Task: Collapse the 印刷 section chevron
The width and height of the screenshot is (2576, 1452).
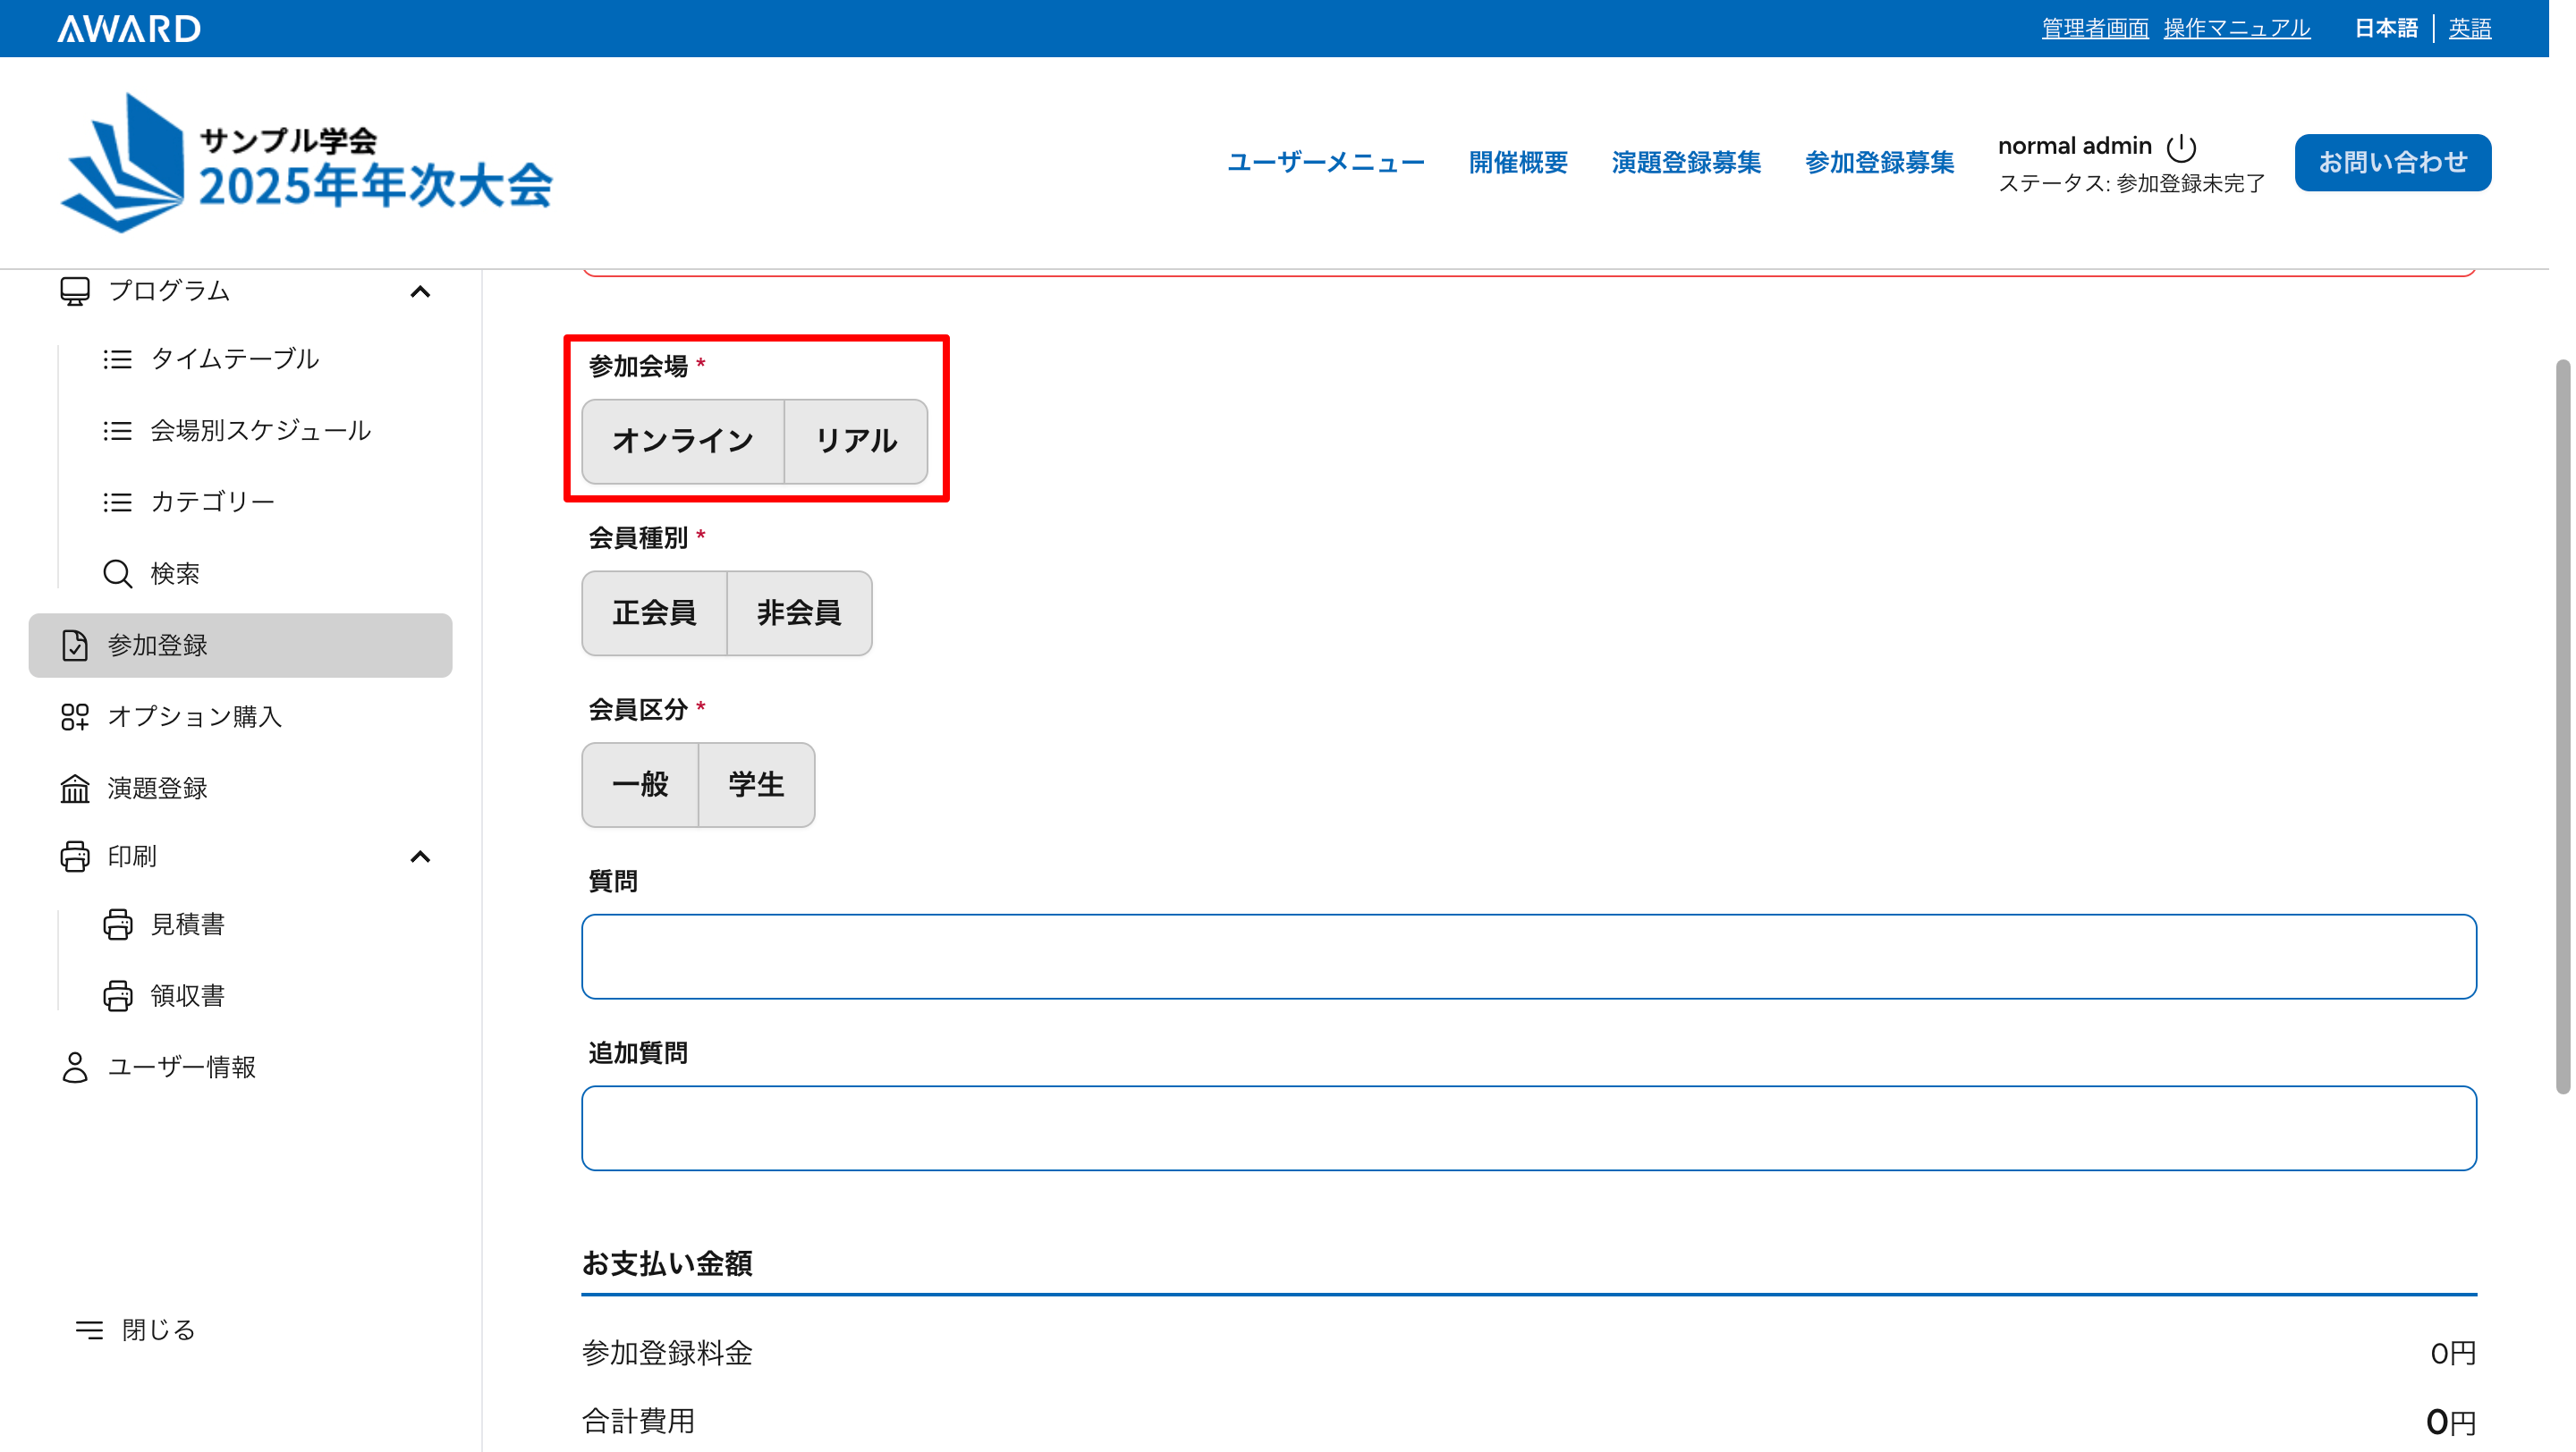Action: point(421,857)
